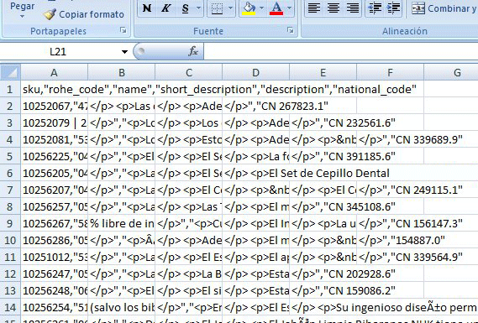Click cell containing "154887.0"
This screenshot has height=323, width=478.
coord(390,240)
